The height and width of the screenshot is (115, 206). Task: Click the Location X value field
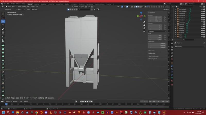click(155, 17)
